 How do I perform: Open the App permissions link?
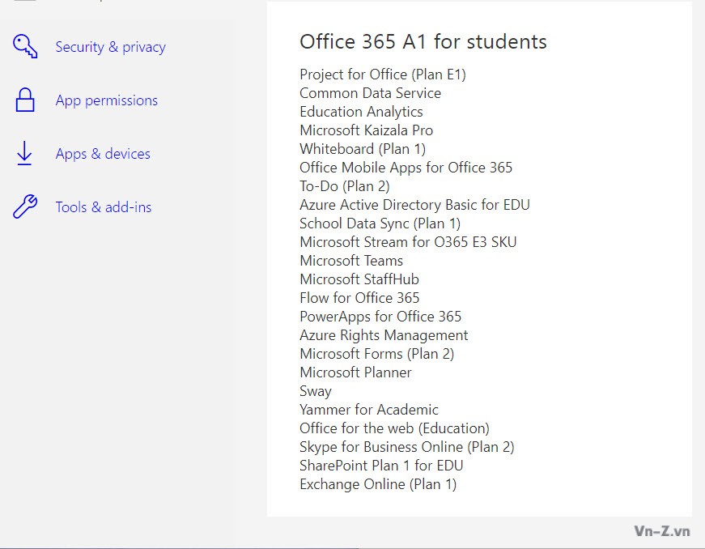[107, 100]
